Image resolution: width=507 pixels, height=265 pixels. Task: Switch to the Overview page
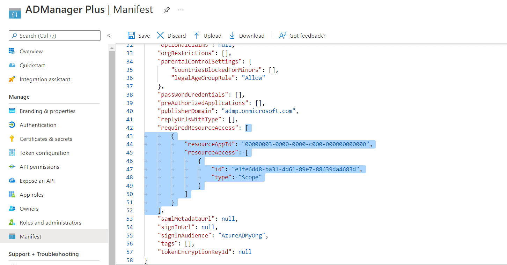(x=12, y=51)
